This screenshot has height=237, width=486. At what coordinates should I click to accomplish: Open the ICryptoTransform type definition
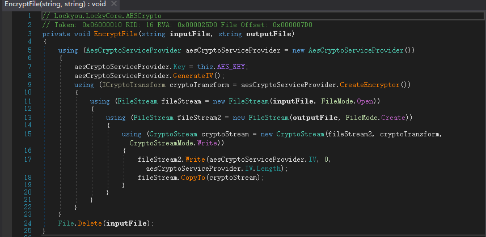133,84
